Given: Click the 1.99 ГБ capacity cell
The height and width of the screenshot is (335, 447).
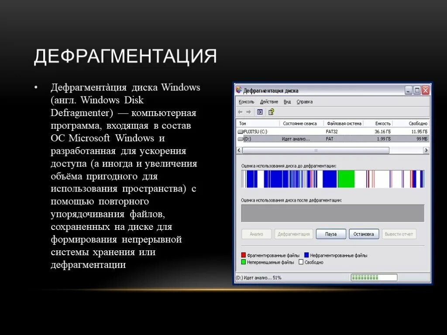Looking at the screenshot, I should click(384, 139).
